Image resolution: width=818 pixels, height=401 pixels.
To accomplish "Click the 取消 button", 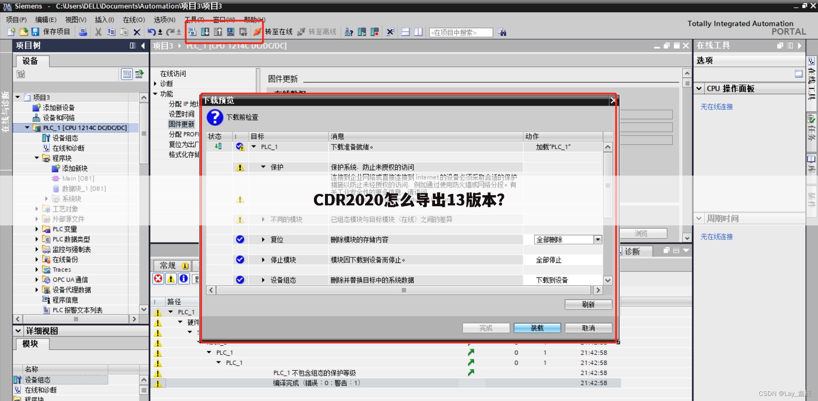I will (x=588, y=328).
